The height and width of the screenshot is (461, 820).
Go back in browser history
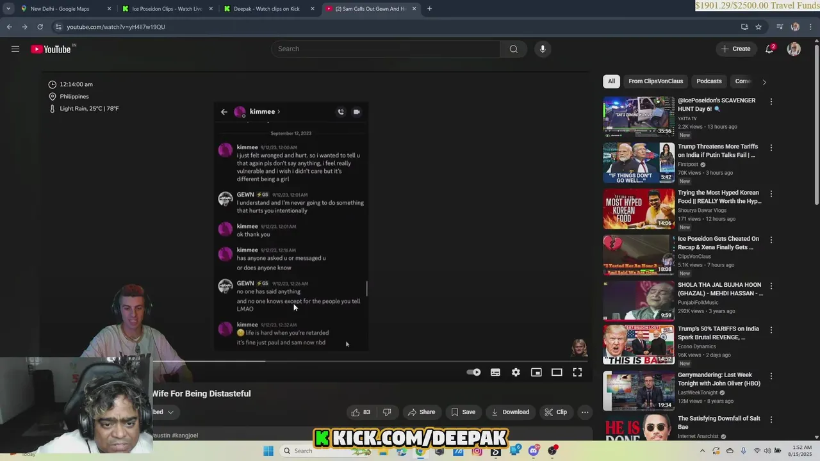[9, 27]
